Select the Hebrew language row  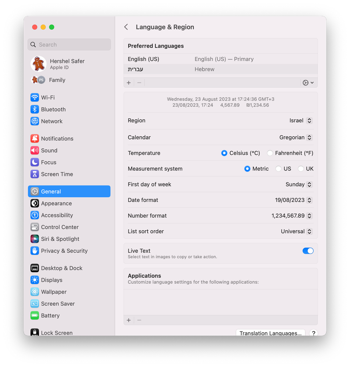[221, 69]
